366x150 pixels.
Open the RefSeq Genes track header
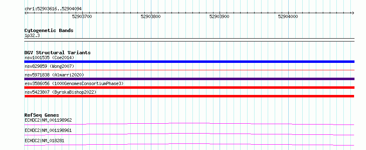(x=42, y=115)
